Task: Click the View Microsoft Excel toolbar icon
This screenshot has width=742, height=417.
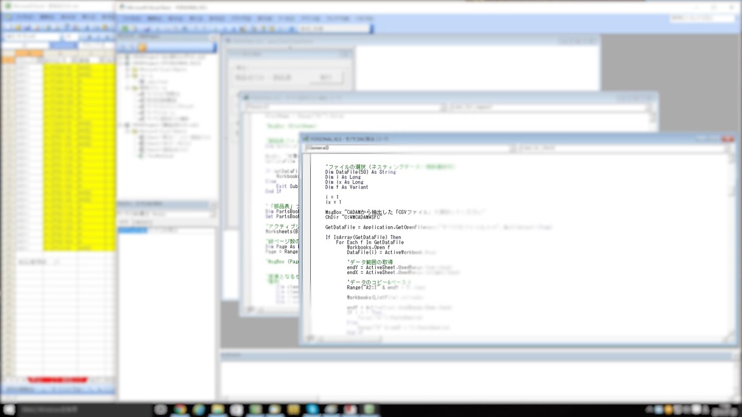Action: pos(125,29)
